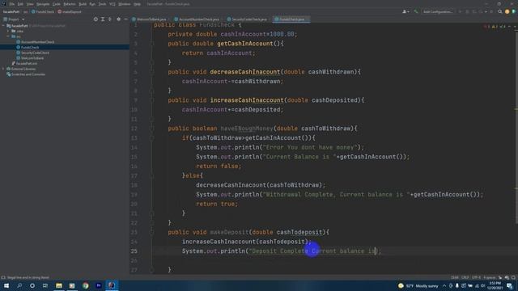Select the FacadePatt.iml file in tree
Screen dimensions: 518x291
tap(24, 63)
